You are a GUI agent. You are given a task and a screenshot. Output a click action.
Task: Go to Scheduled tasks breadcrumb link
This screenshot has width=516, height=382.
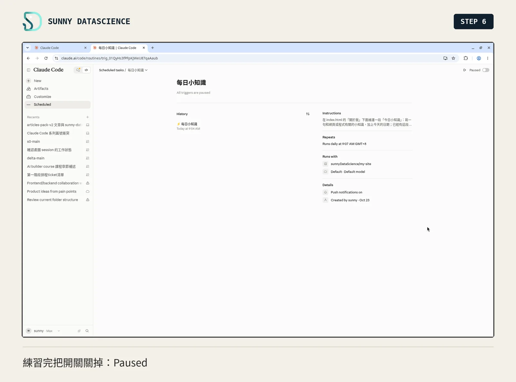click(111, 70)
